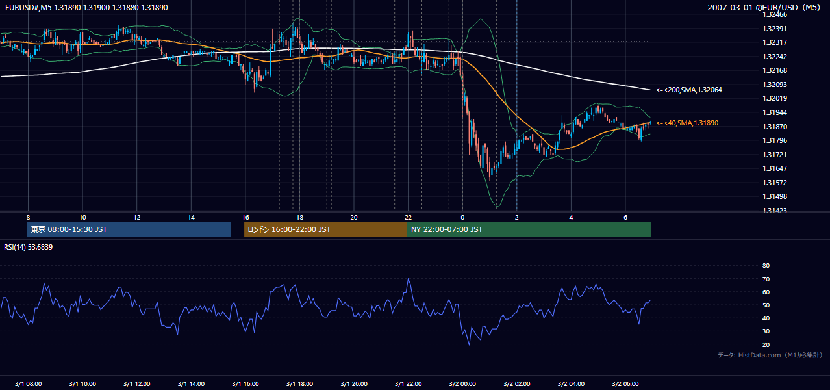Click price axis value 1.31647
The width and height of the screenshot is (830, 390).
click(775, 168)
